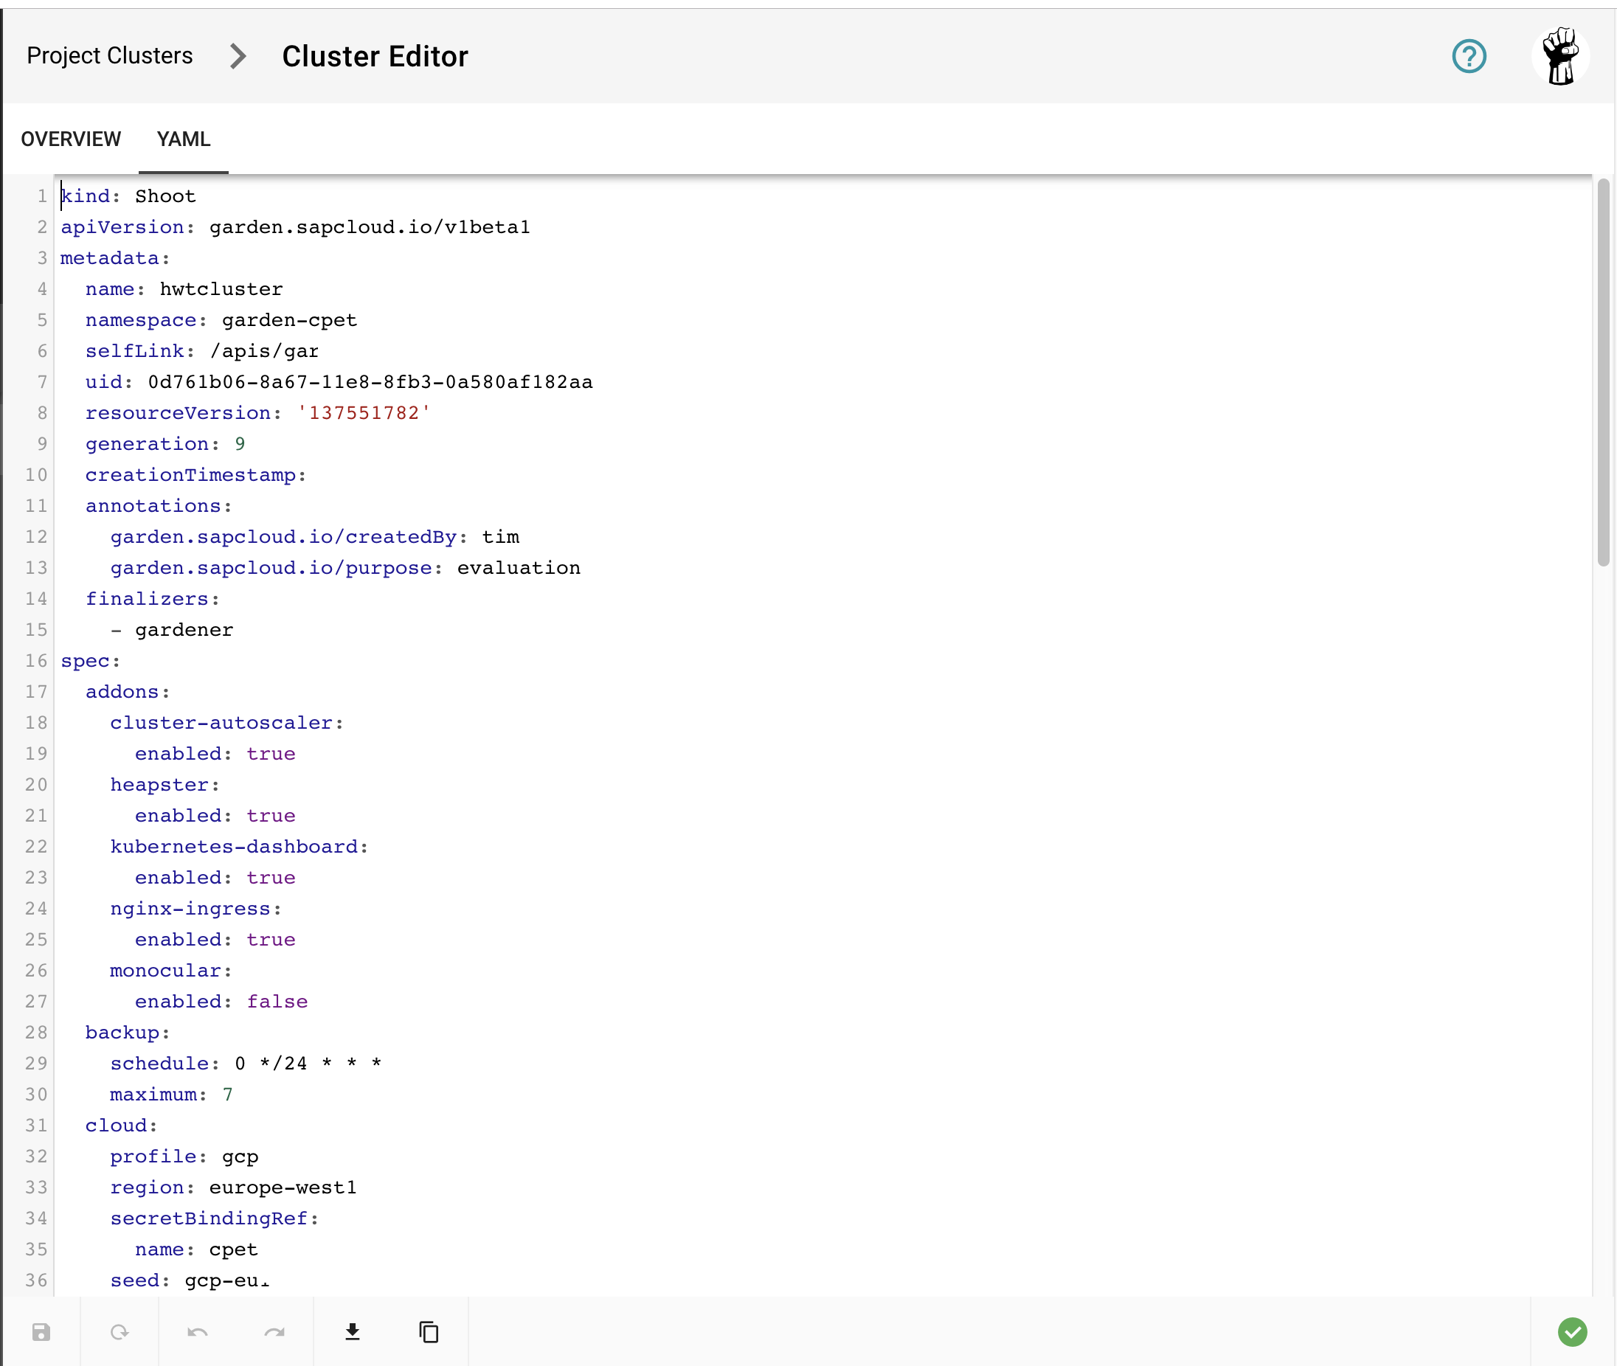The width and height of the screenshot is (1617, 1366).
Task: Reload the cluster YAML using the refresh icon
Action: click(120, 1333)
